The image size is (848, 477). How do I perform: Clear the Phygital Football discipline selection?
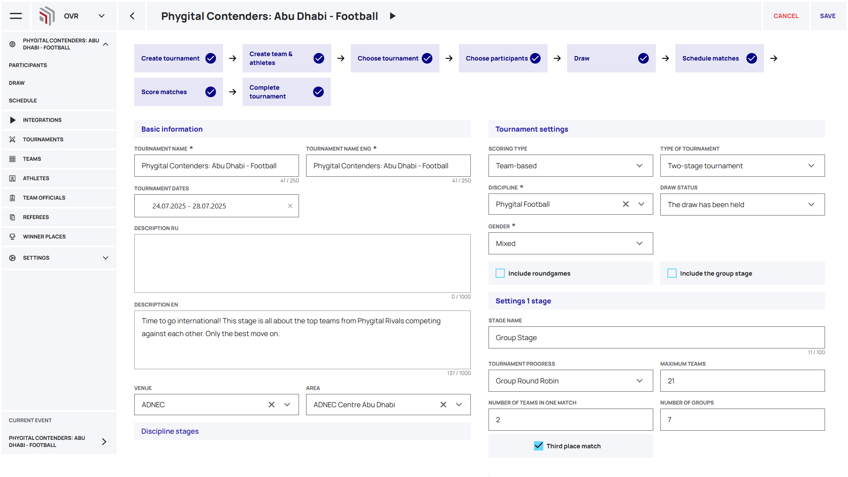click(x=626, y=204)
